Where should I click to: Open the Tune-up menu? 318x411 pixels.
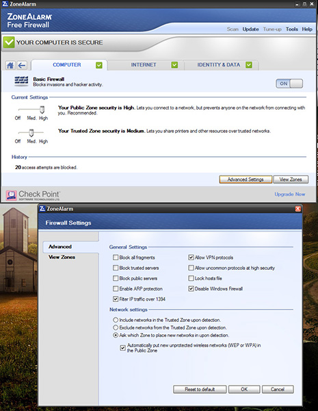click(x=272, y=29)
